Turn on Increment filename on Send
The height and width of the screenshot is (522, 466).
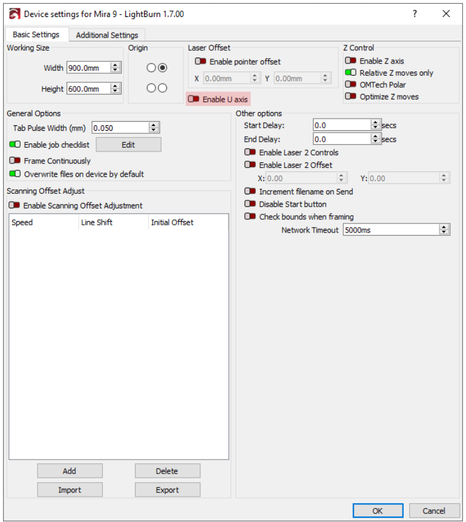250,191
